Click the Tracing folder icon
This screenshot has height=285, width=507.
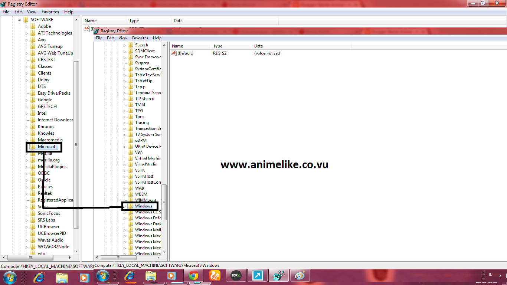tap(130, 122)
